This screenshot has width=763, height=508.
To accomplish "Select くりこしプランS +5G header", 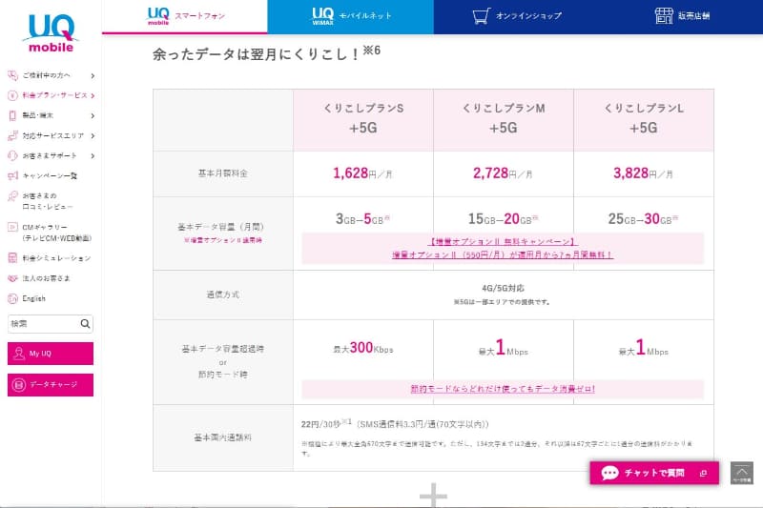I will [363, 118].
